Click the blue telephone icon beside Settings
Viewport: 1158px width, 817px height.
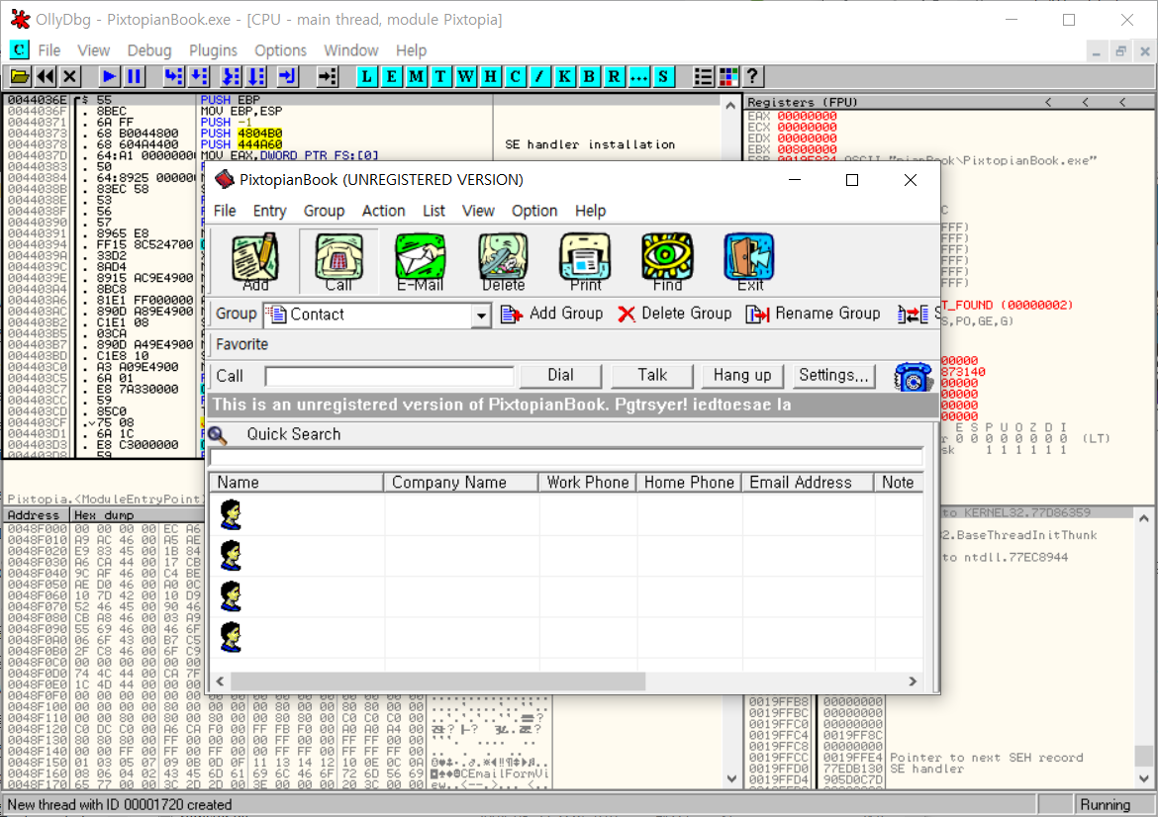913,377
